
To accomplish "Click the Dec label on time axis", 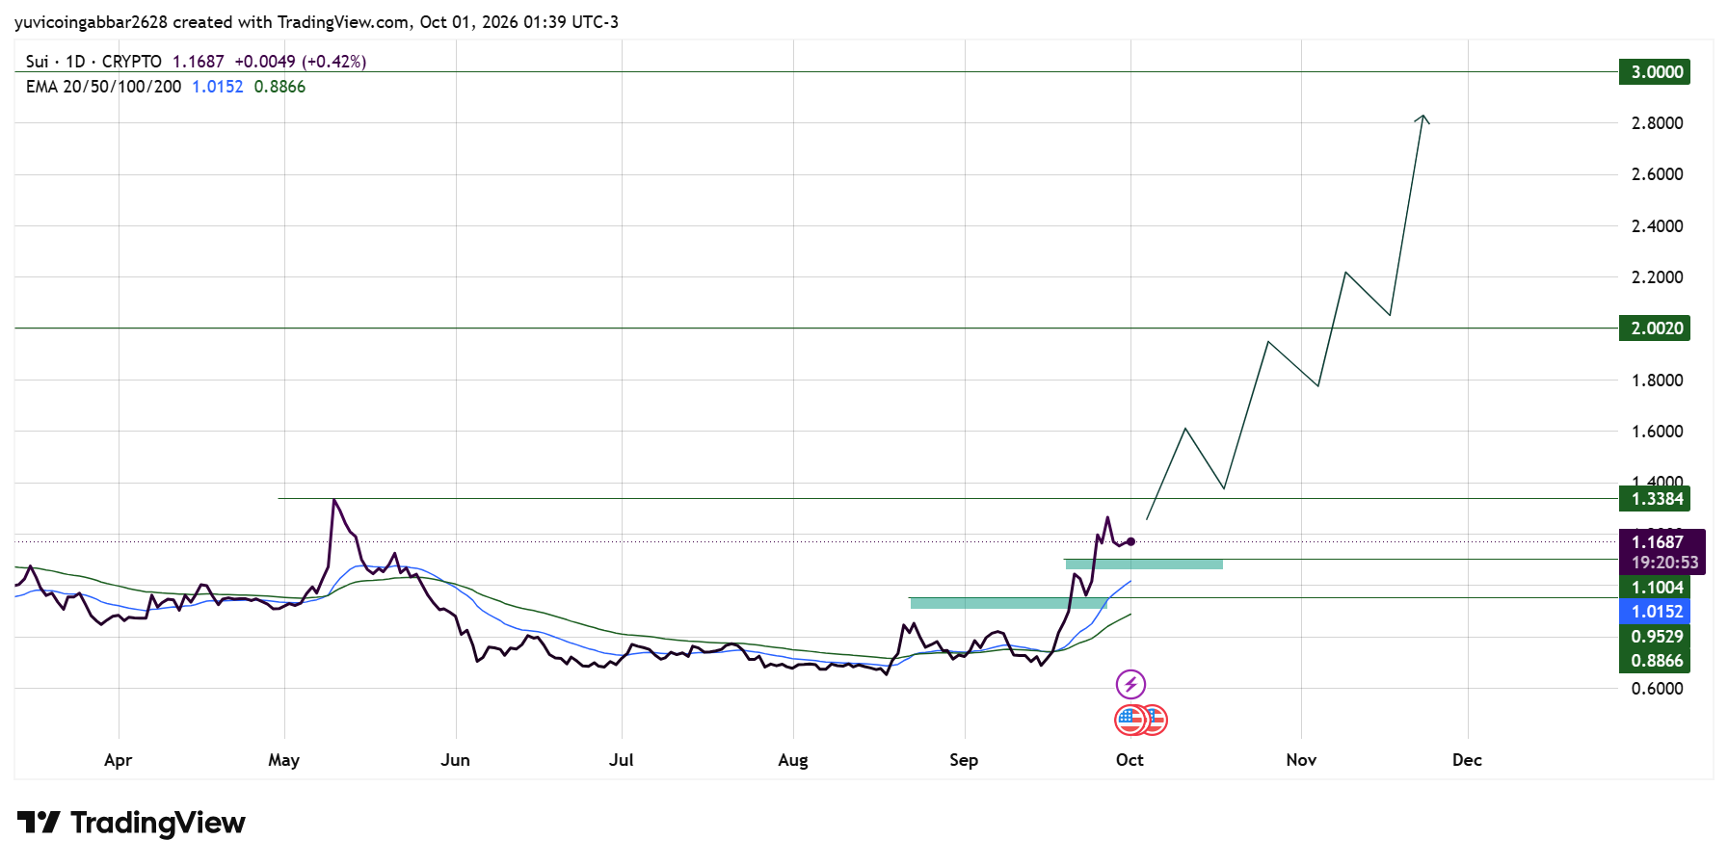I will pyautogui.click(x=1467, y=760).
